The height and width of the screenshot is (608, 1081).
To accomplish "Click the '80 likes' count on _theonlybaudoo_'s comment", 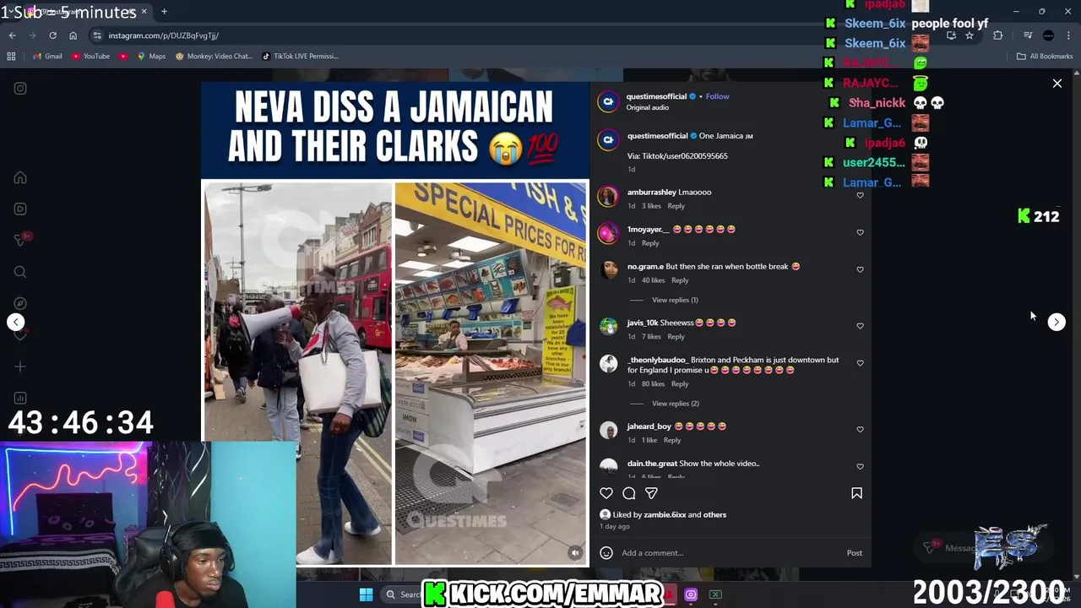I will 653,384.
